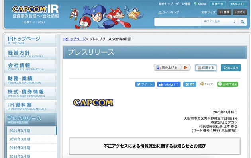Select the 2020年3月期 press release year
The image size is (251, 158).
coord(32,139)
